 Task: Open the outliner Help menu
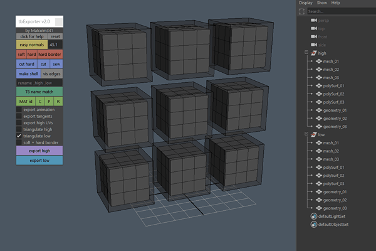click(336, 3)
